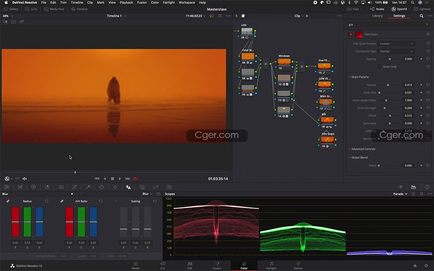Toggle the Film Grain effect enable switch

click(x=351, y=34)
